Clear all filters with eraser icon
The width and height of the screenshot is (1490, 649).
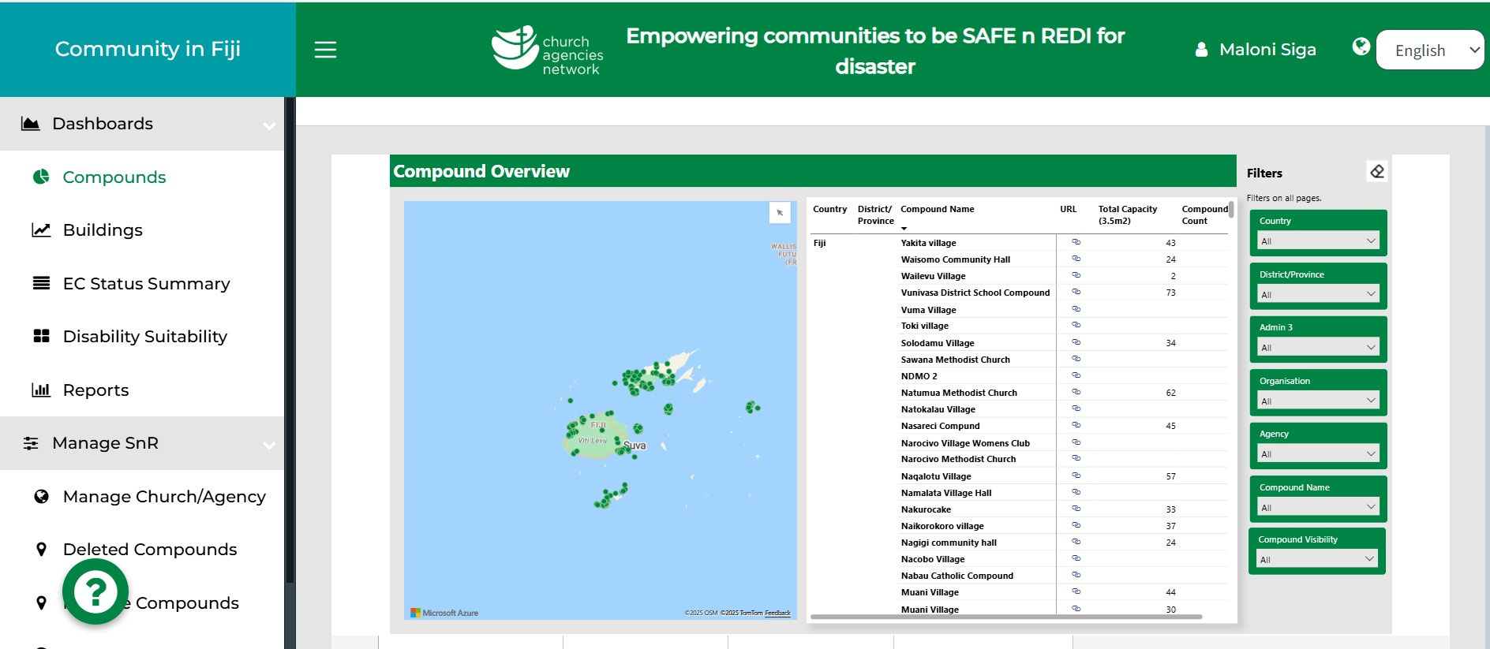pos(1377,171)
